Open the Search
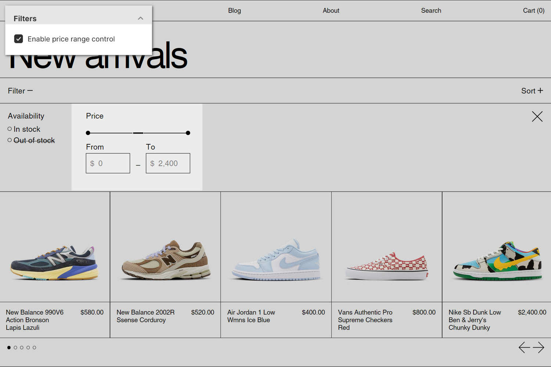The height and width of the screenshot is (367, 551). tap(431, 11)
